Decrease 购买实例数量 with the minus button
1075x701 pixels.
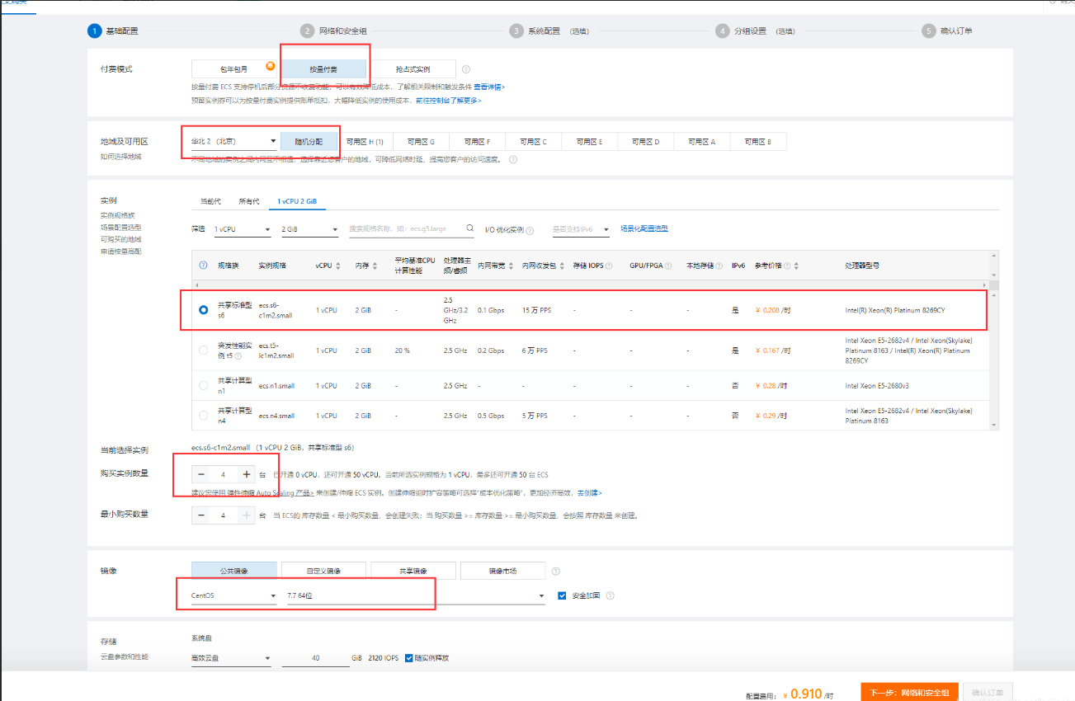(202, 474)
